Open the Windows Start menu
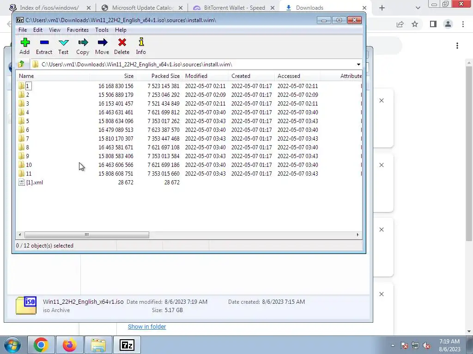This screenshot has height=354, width=473. pyautogui.click(x=12, y=345)
